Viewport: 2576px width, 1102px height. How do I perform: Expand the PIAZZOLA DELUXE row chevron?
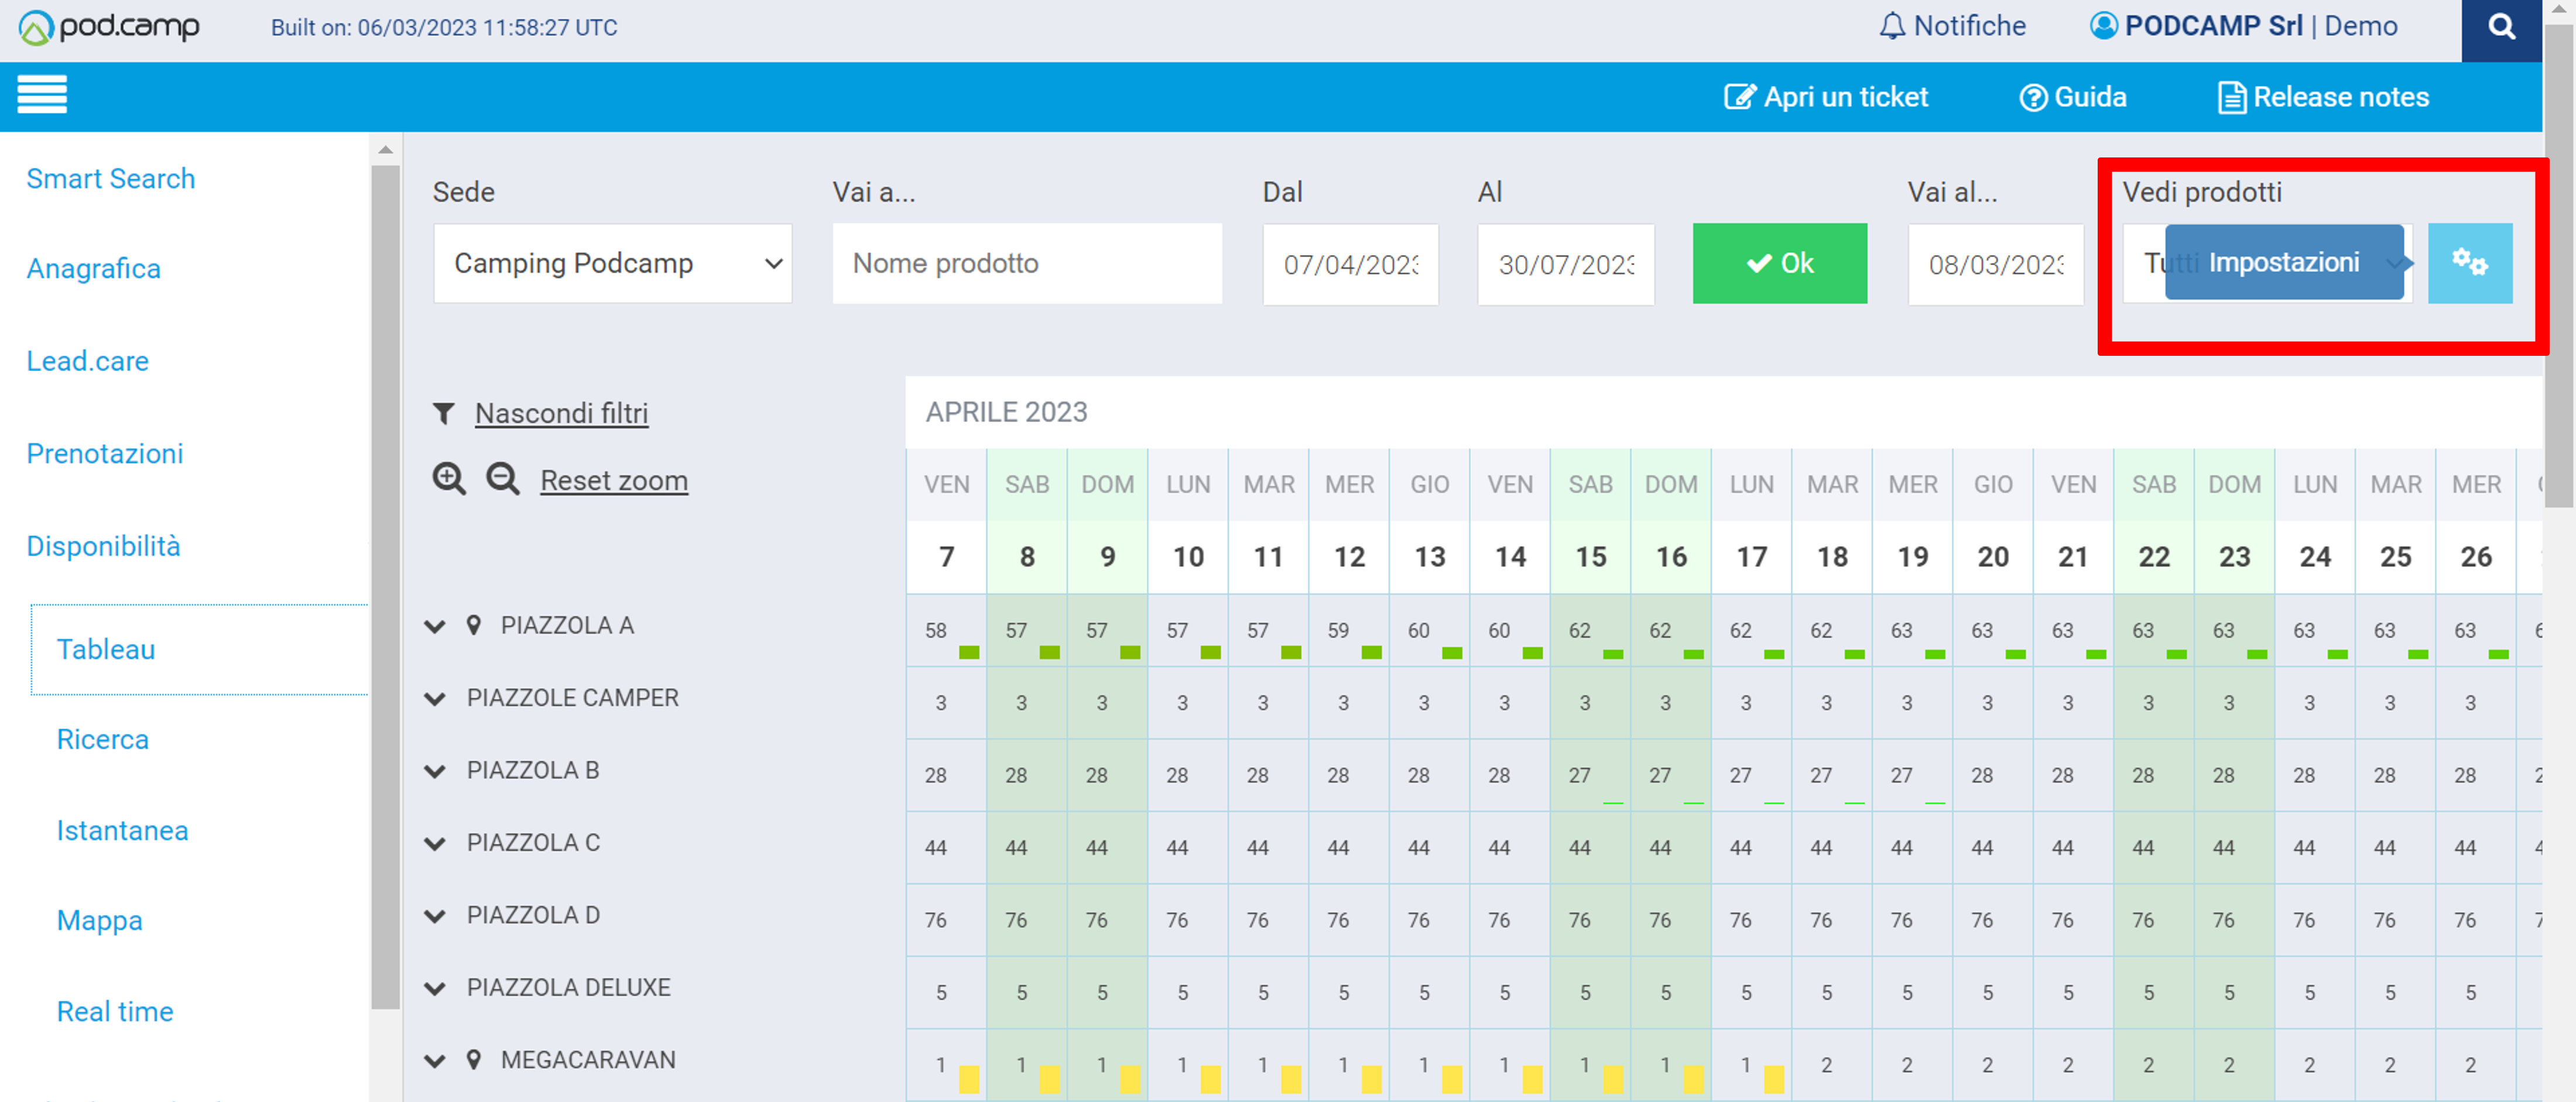point(435,989)
